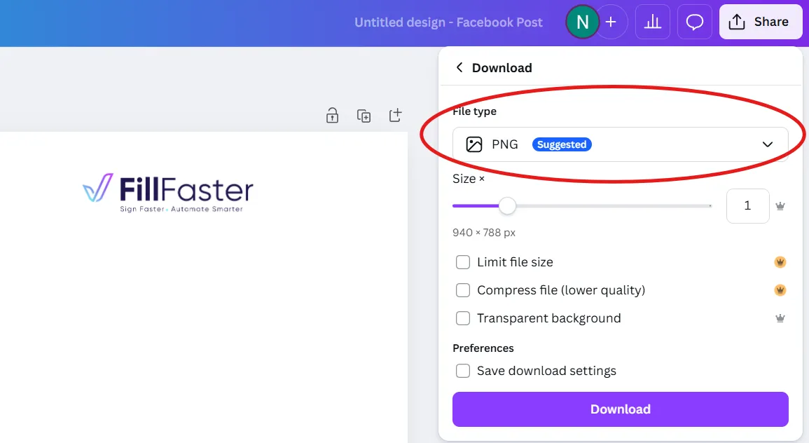Viewport: 809px width, 443px height.
Task: Go back using the Download panel arrow
Action: click(x=459, y=67)
